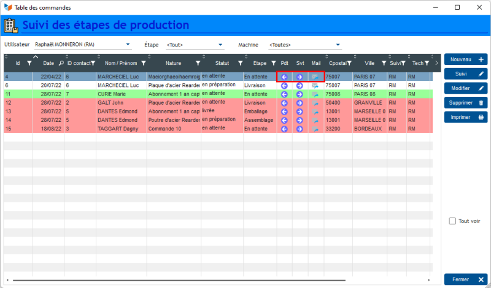Advance CURIE Marie order to next step
The image size is (491, 288).
pyautogui.click(x=300, y=94)
